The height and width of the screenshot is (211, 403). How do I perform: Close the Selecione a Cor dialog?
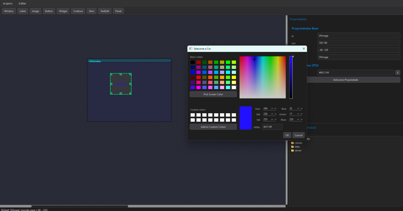(x=304, y=49)
